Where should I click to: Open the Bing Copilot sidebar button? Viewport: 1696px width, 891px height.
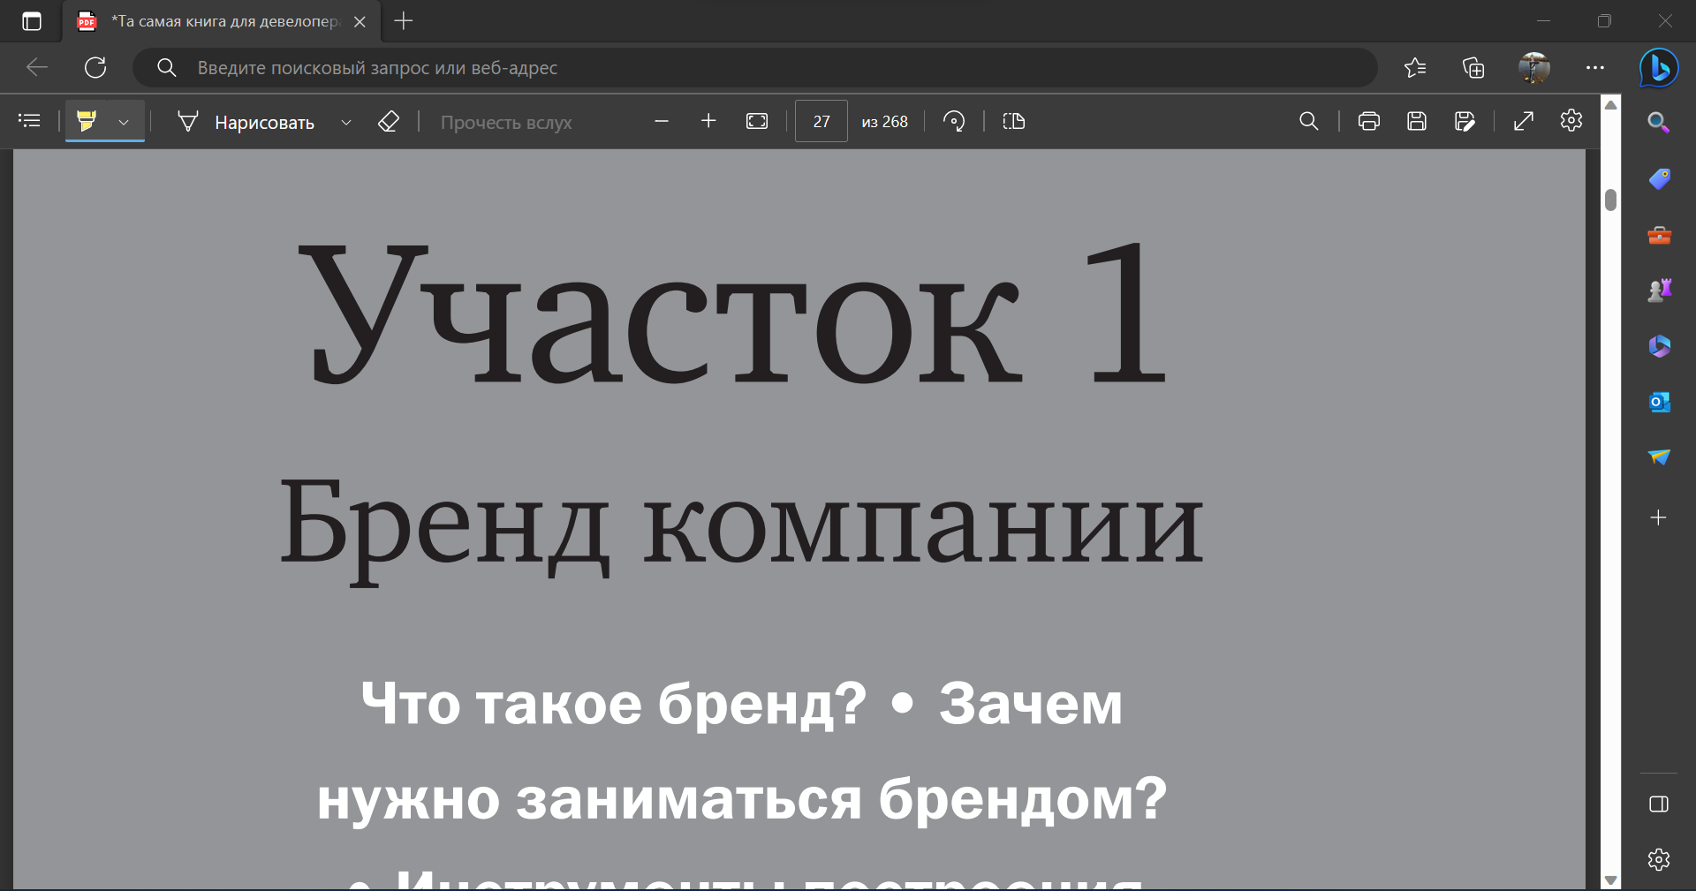(1659, 68)
